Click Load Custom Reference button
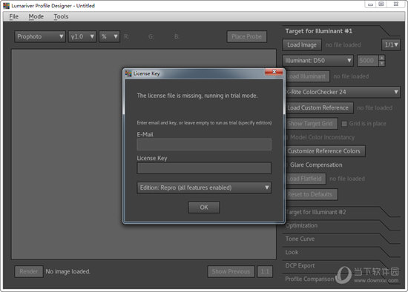 (319, 107)
